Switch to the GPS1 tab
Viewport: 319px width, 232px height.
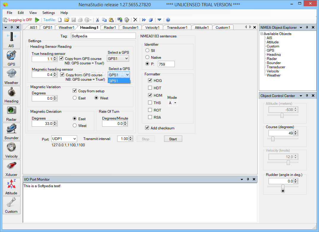(47, 28)
